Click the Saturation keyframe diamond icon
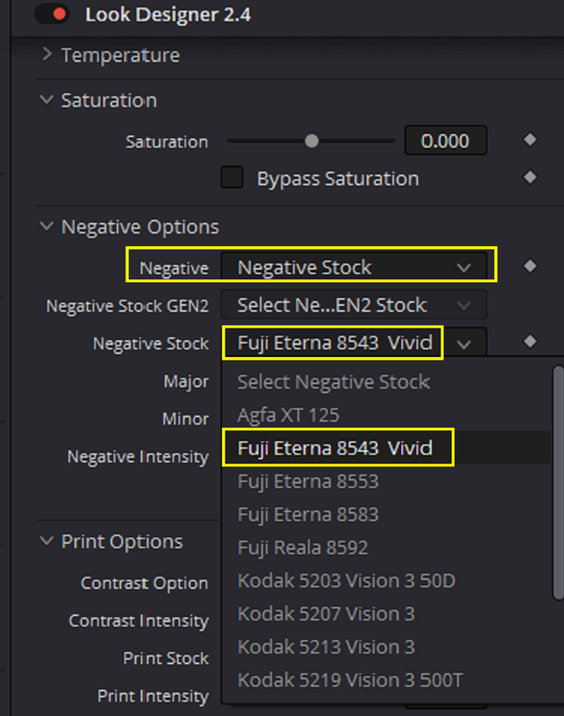The image size is (564, 716). (x=530, y=140)
